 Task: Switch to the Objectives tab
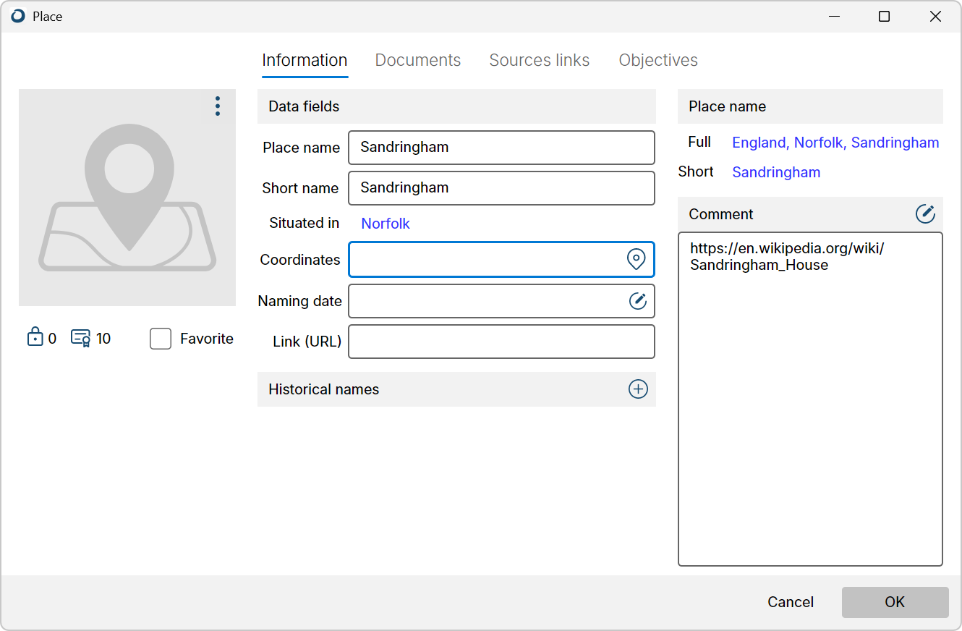click(658, 60)
